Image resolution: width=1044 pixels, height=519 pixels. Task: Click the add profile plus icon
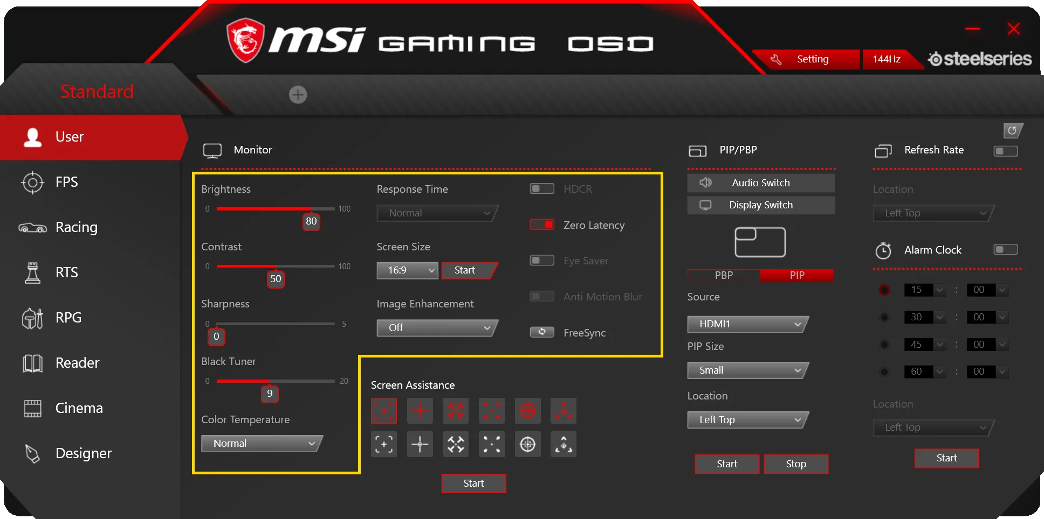click(298, 95)
